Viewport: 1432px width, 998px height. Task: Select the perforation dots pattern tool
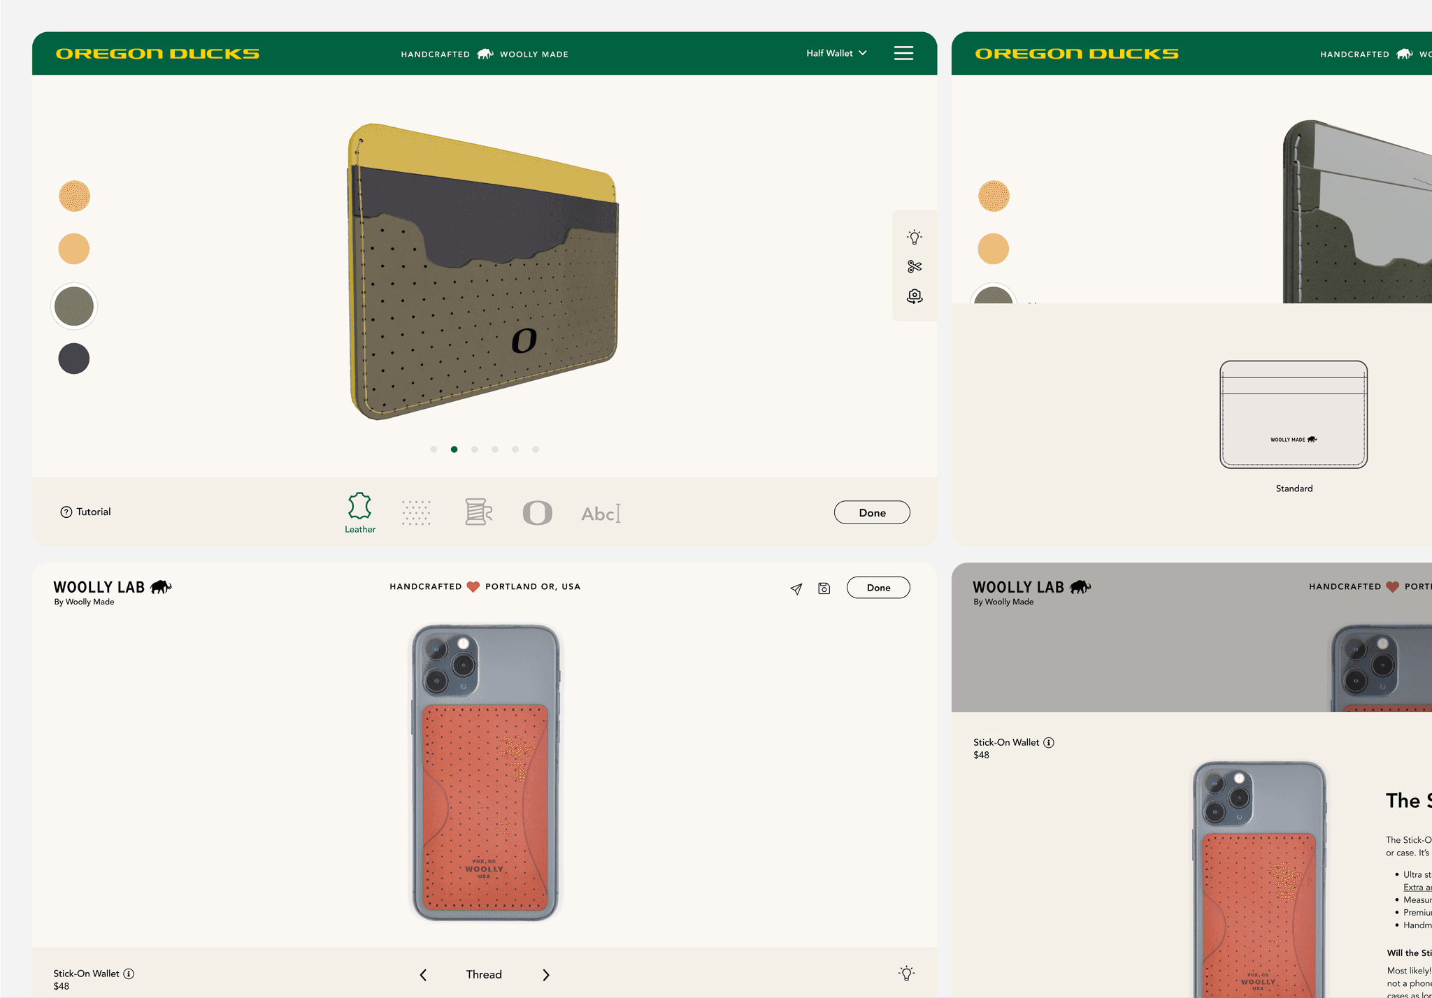pyautogui.click(x=416, y=512)
